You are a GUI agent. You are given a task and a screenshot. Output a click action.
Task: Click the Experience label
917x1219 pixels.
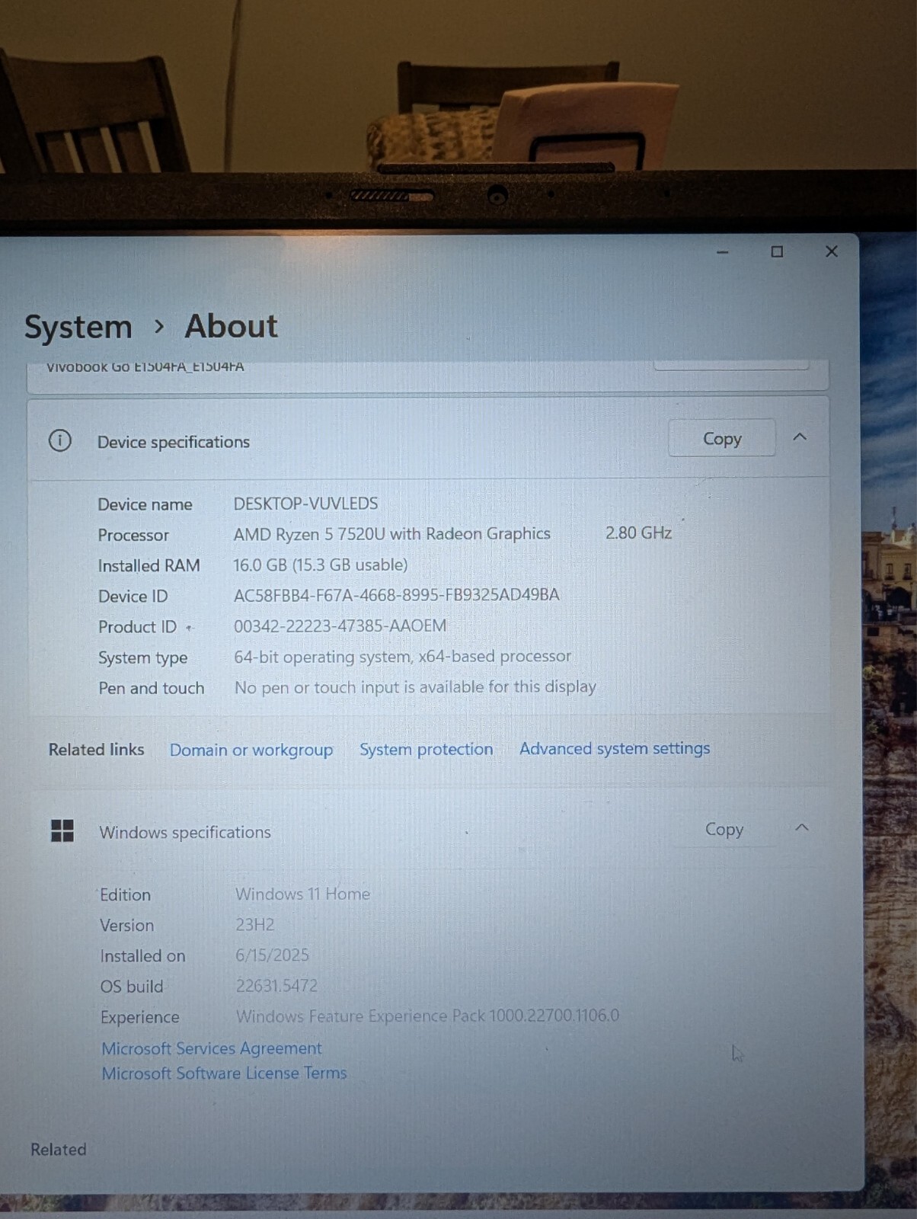[x=140, y=1017]
